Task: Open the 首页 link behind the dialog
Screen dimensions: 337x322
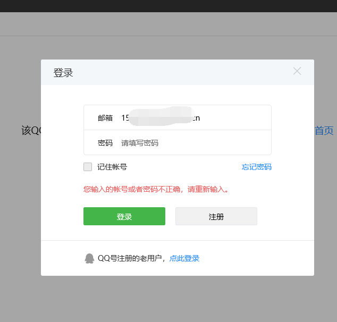Action: (x=324, y=131)
